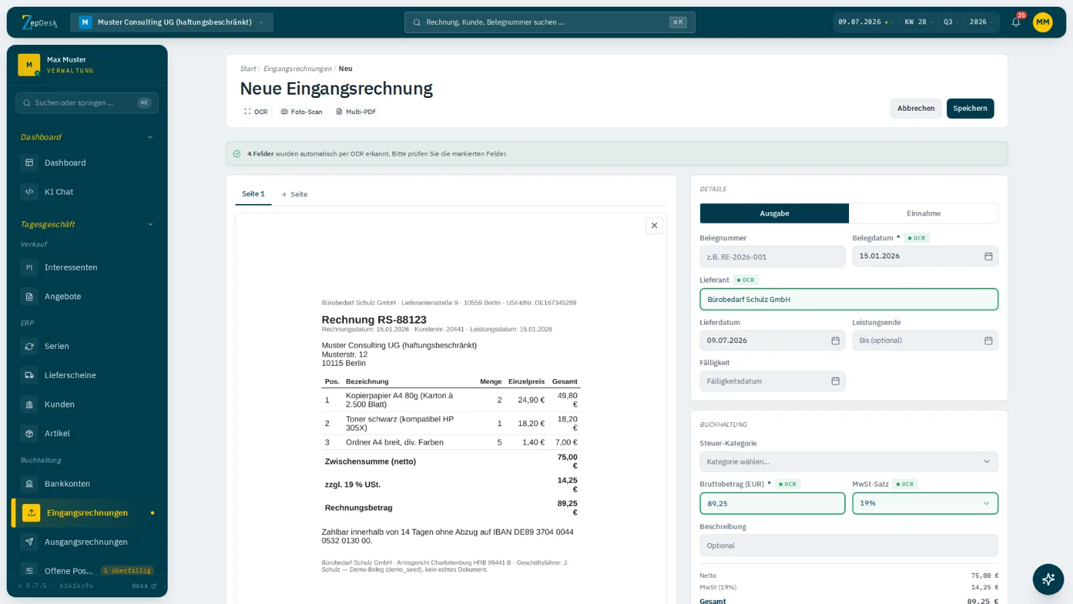Open calendar picker for Leistungsende
The height and width of the screenshot is (604, 1073).
tap(988, 341)
